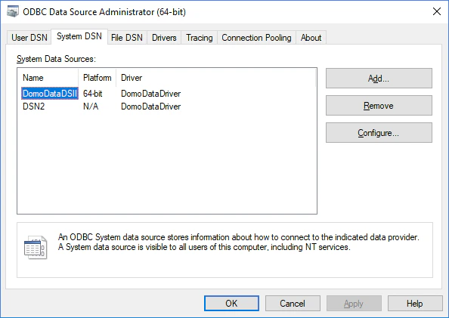The image size is (449, 318).
Task: Click the ODBC Administrator title bar icon
Action: coord(13,12)
